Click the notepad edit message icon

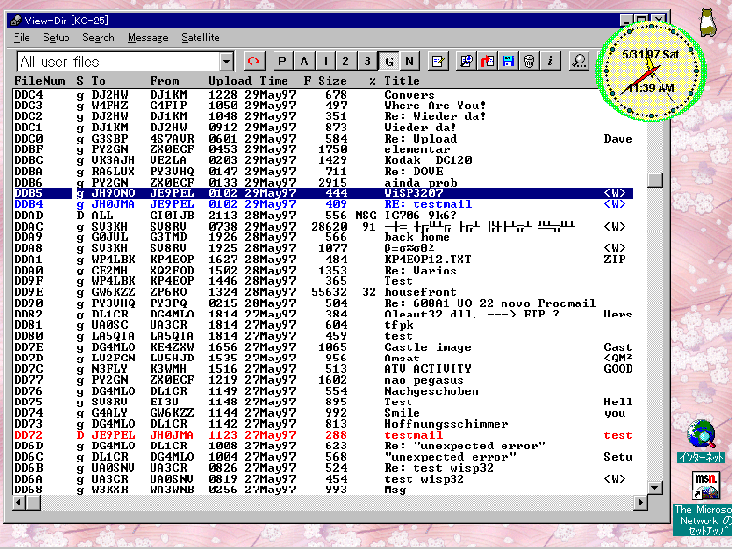(x=439, y=62)
